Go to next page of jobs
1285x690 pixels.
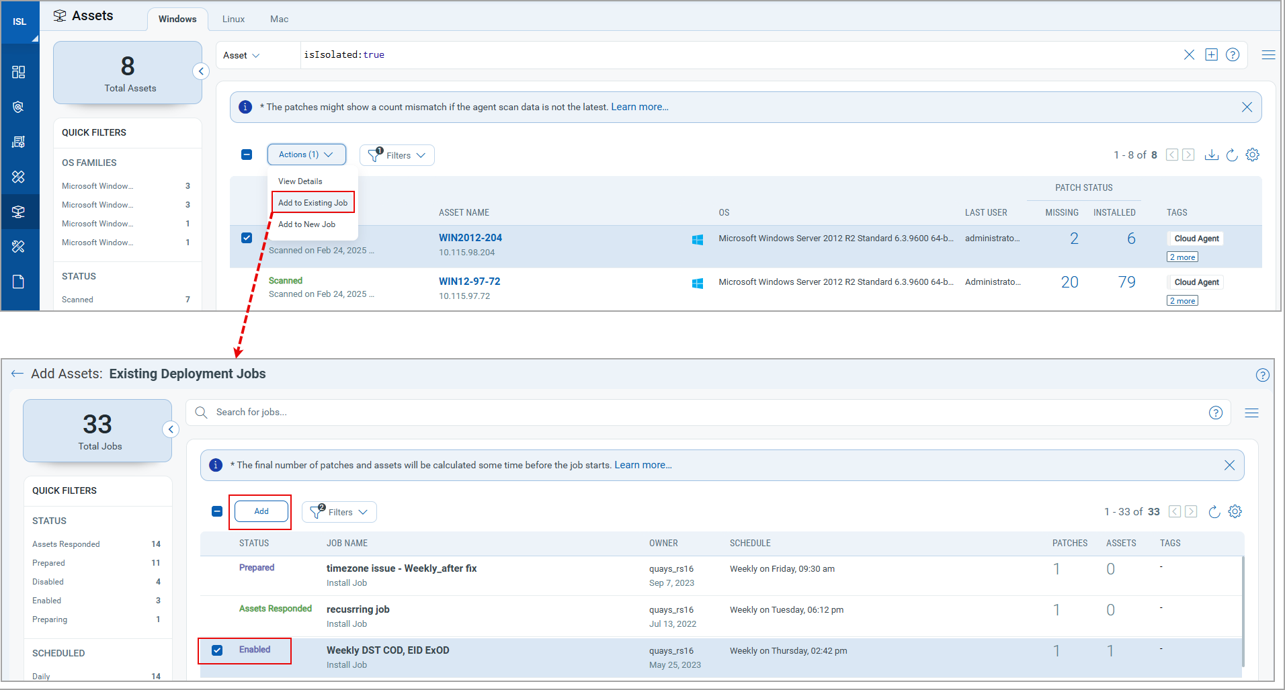1191,512
